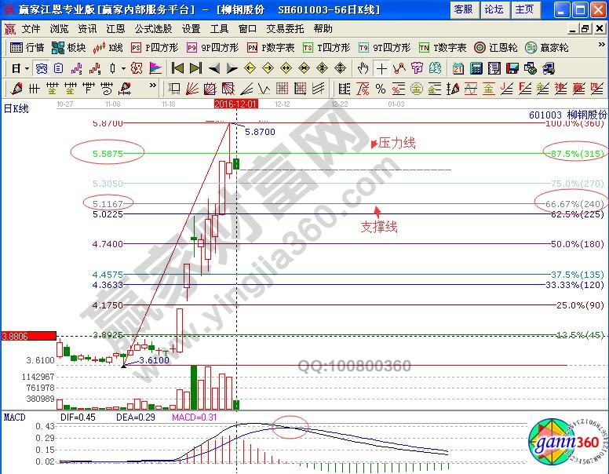Open the calendar date icon
Screen dimensions: 609x474
[x=458, y=67]
